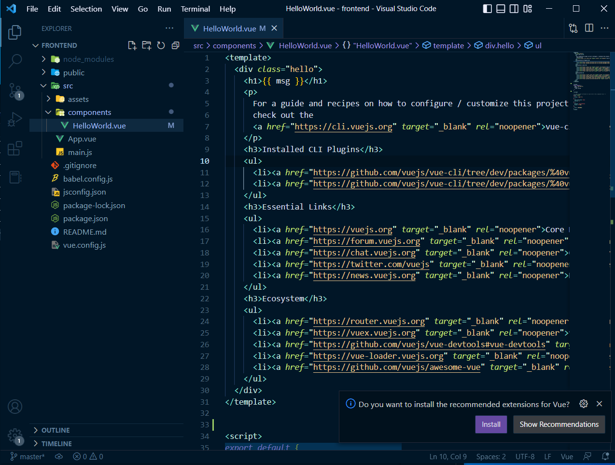The width and height of the screenshot is (615, 465).
Task: Select components in the breadcrumb
Action: click(x=234, y=45)
